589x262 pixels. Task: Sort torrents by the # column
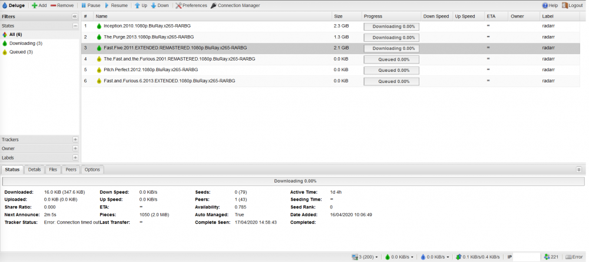[87, 16]
